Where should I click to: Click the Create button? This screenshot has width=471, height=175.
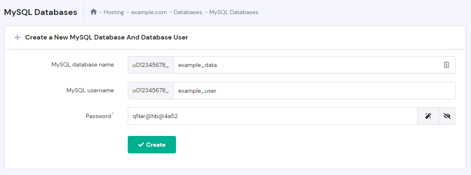[x=152, y=145]
